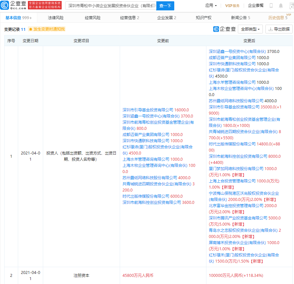Select the 45800万元人民币 value
The image size is (294, 284).
138,275
